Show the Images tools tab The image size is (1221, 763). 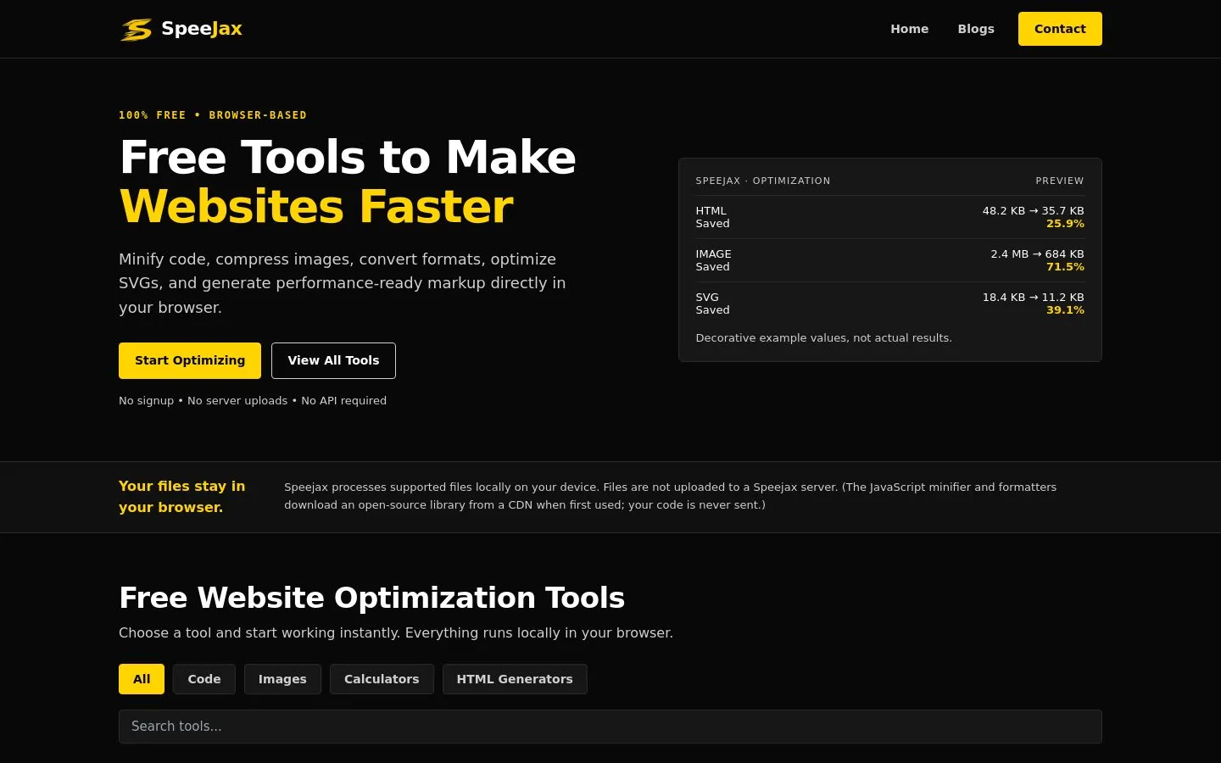pos(282,679)
